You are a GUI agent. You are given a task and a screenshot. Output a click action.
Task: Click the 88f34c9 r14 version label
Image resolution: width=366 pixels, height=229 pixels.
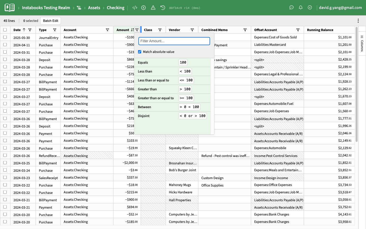(185, 8)
